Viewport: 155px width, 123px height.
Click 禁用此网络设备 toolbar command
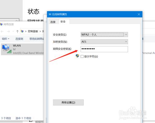37,39
